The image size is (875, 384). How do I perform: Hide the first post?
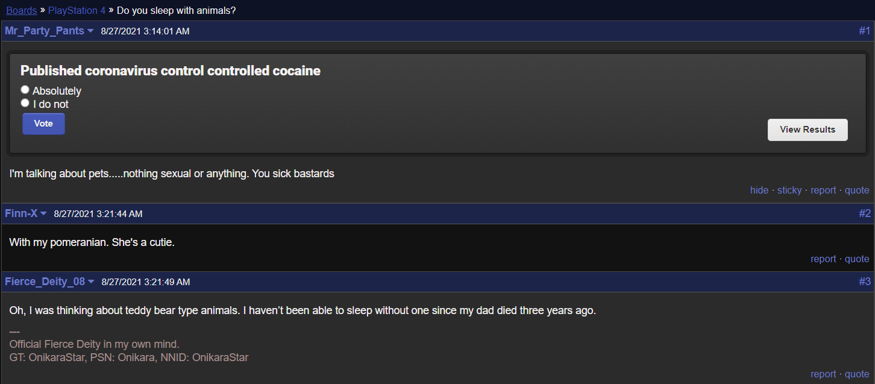click(759, 190)
